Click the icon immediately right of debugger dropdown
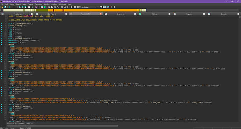241x129 pixels. [101, 7]
